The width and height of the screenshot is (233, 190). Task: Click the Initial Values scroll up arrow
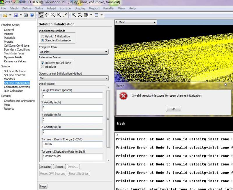pyautogui.click(x=108, y=88)
